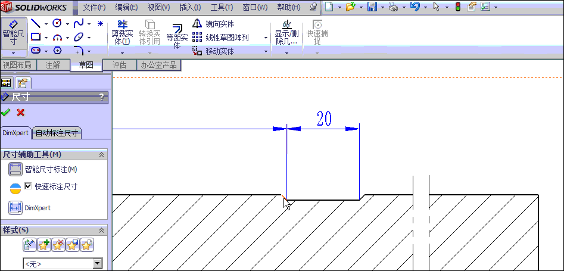Open the Smart Dimension dropdown arrow below button
The image size is (564, 271).
[x=14, y=53]
